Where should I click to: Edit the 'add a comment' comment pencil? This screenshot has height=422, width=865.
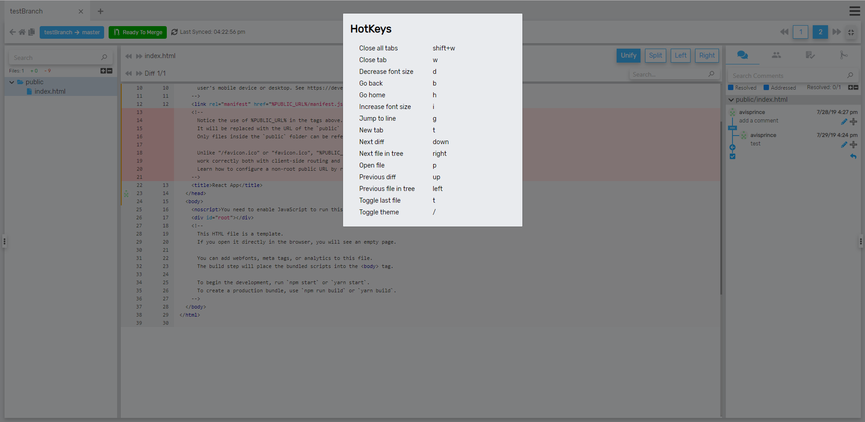[844, 122]
